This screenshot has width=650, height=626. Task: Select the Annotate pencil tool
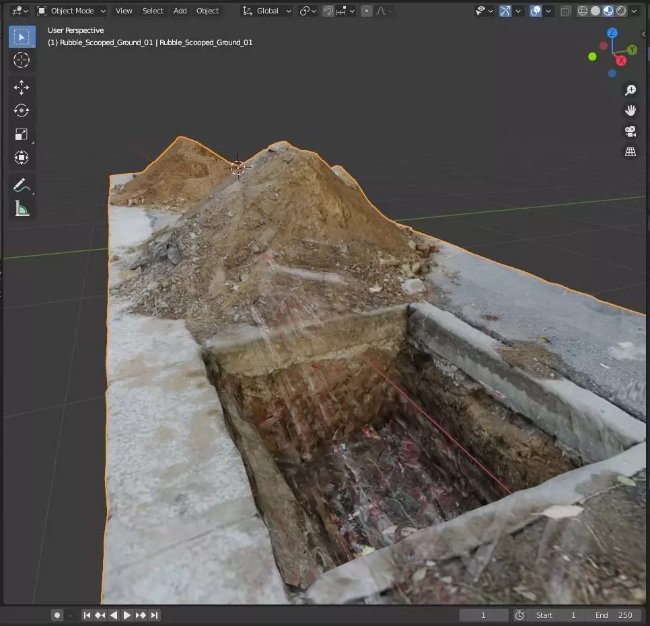click(x=22, y=185)
